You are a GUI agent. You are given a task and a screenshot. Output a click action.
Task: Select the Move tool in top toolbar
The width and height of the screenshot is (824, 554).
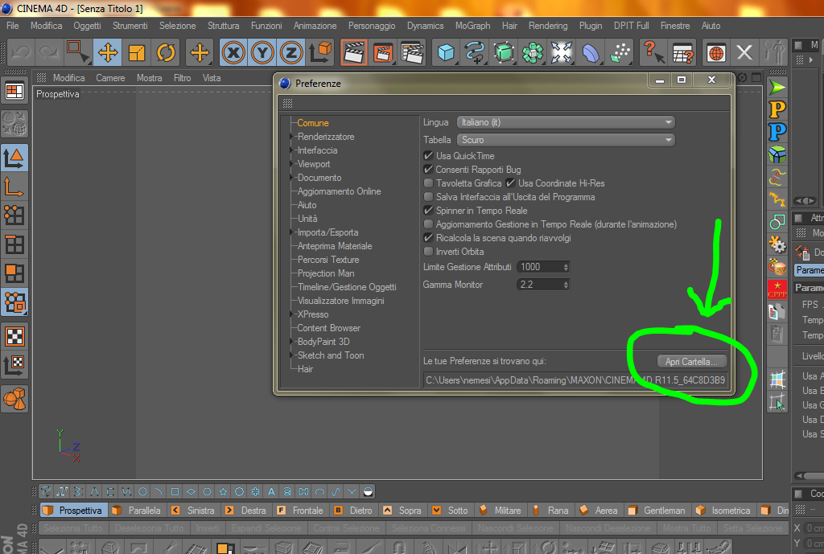click(108, 52)
